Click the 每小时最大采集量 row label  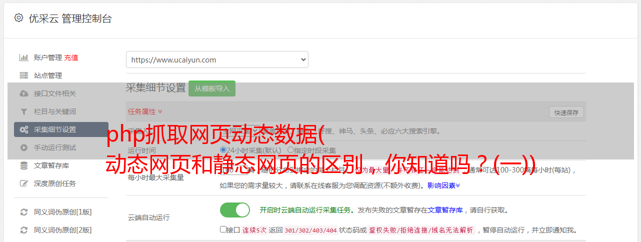(156, 177)
